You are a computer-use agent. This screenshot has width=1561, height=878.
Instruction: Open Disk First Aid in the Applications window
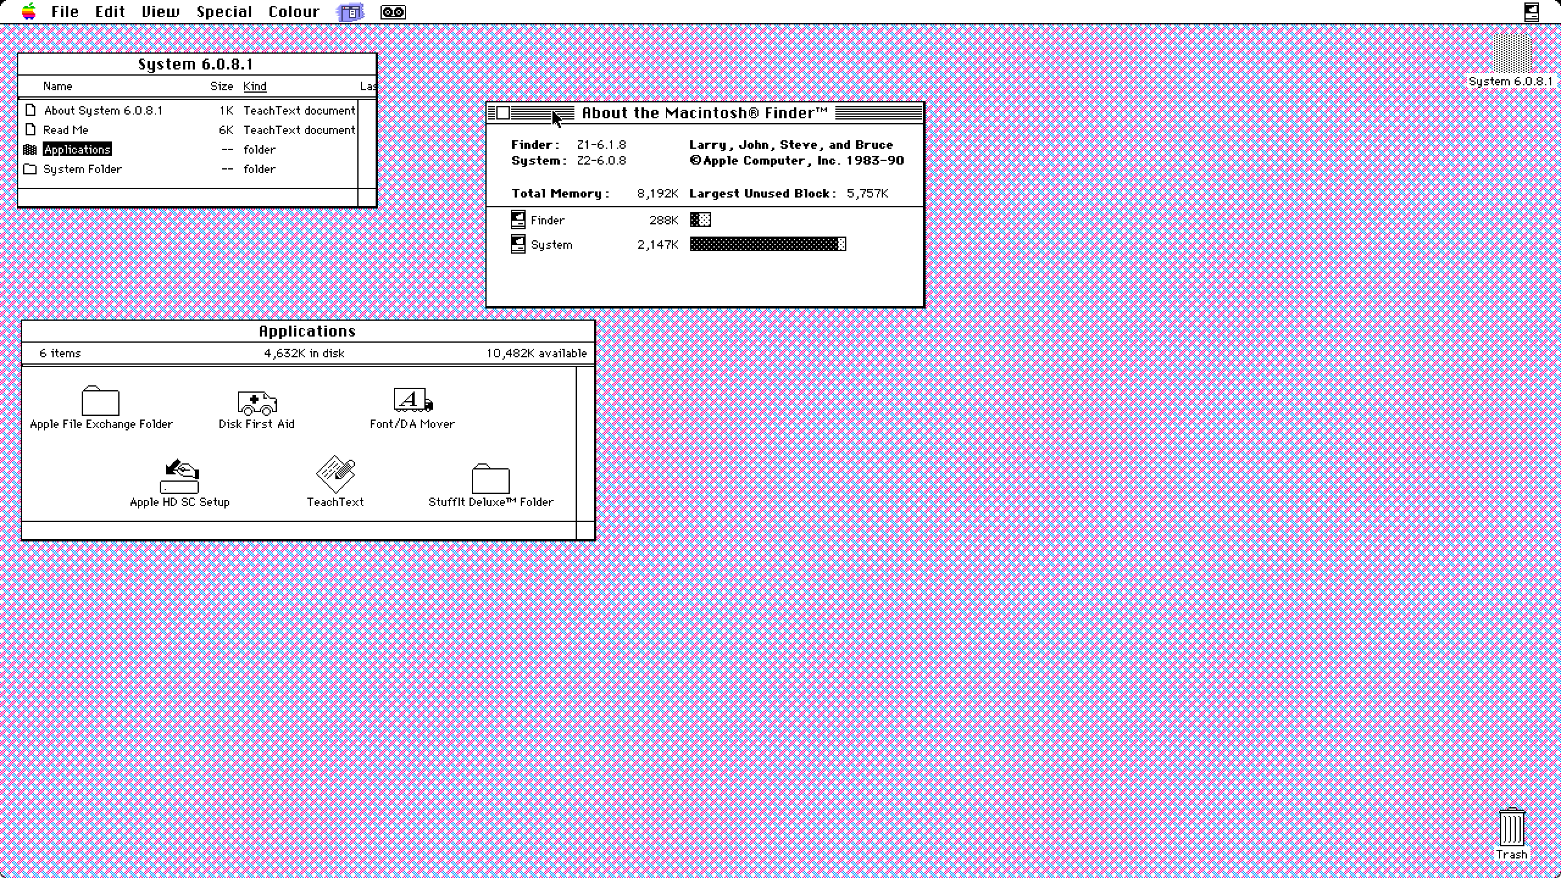tap(257, 402)
